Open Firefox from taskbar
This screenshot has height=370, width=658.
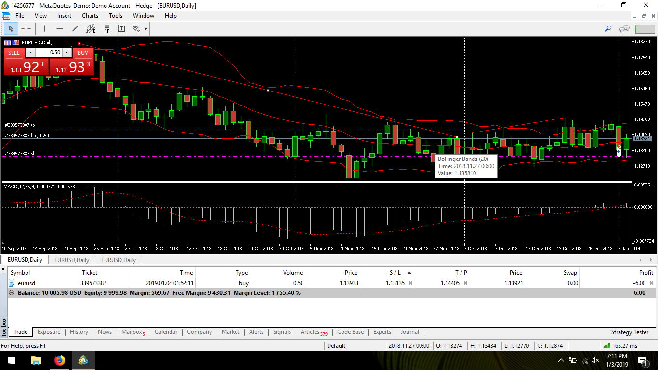pos(60,360)
